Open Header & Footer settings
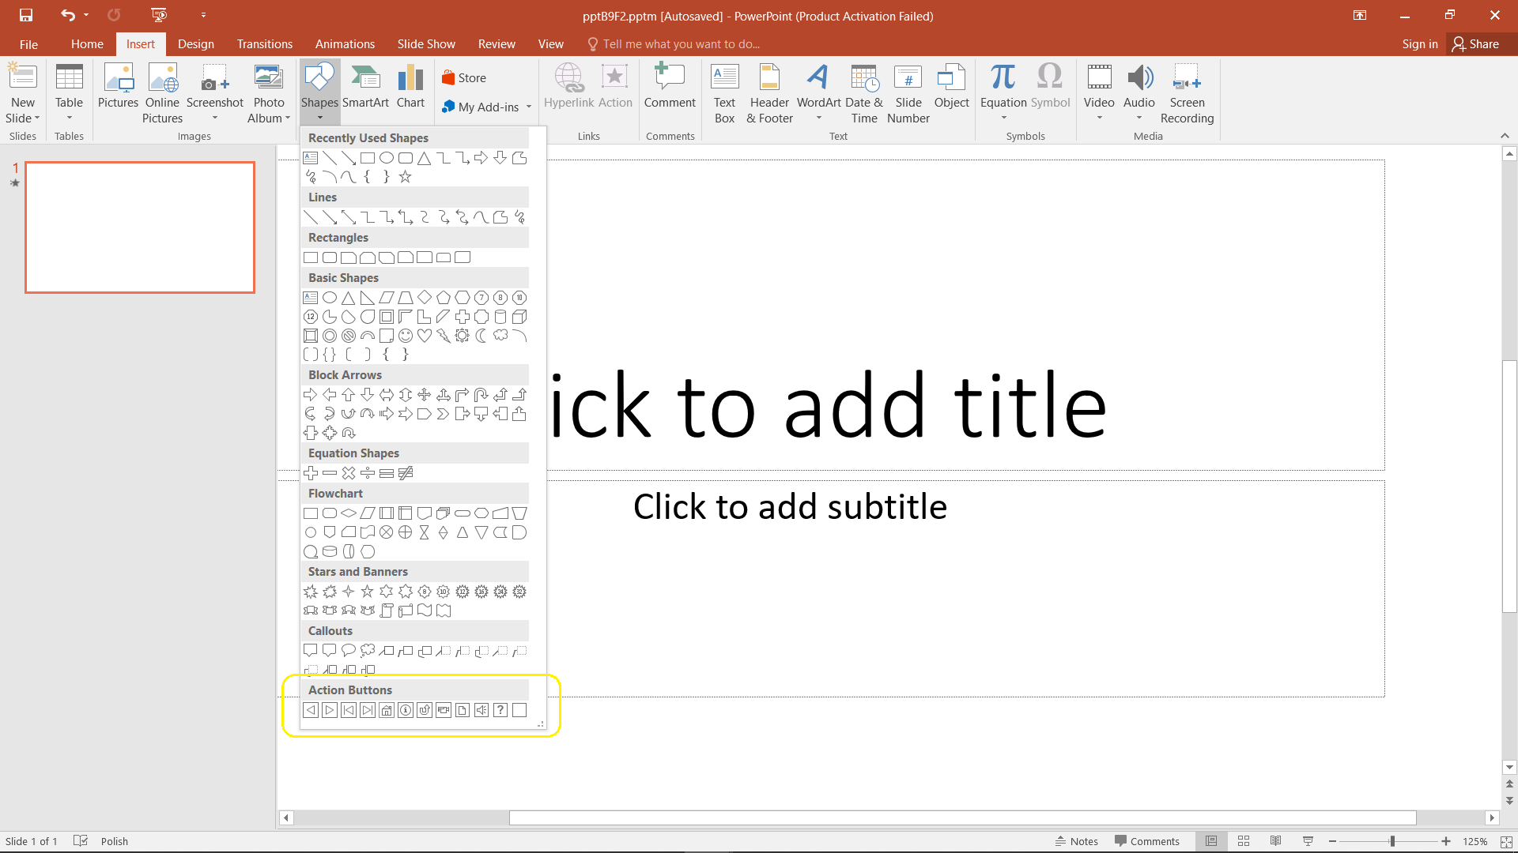The width and height of the screenshot is (1518, 853). (768, 93)
